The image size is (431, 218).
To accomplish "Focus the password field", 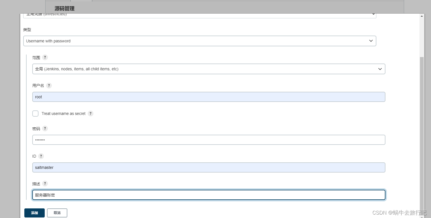I will (x=209, y=140).
